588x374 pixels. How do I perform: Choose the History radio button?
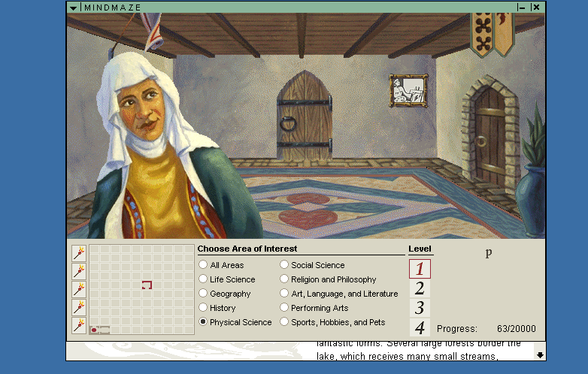[203, 307]
